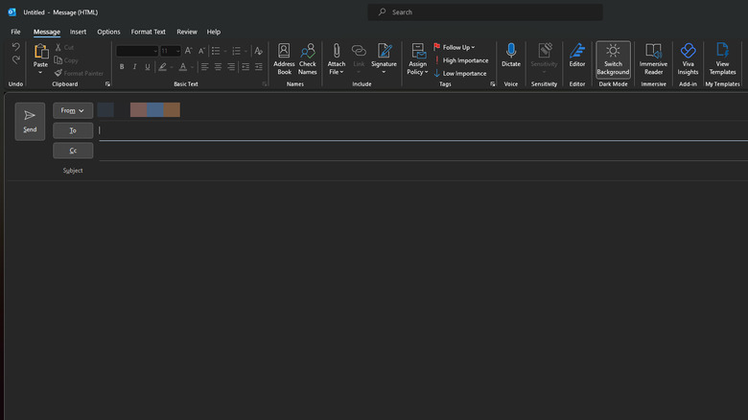Open the Format Text tab
The image size is (748, 420).
point(148,32)
